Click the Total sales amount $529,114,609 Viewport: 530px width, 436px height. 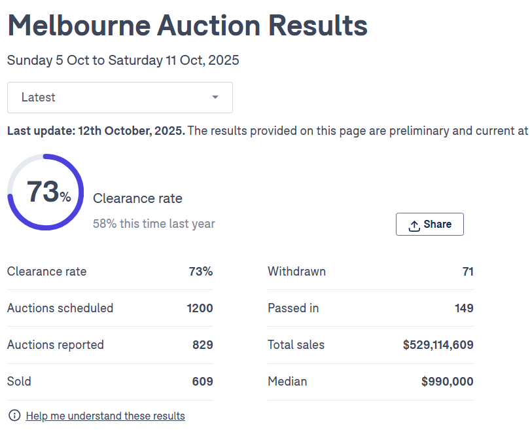pos(438,345)
